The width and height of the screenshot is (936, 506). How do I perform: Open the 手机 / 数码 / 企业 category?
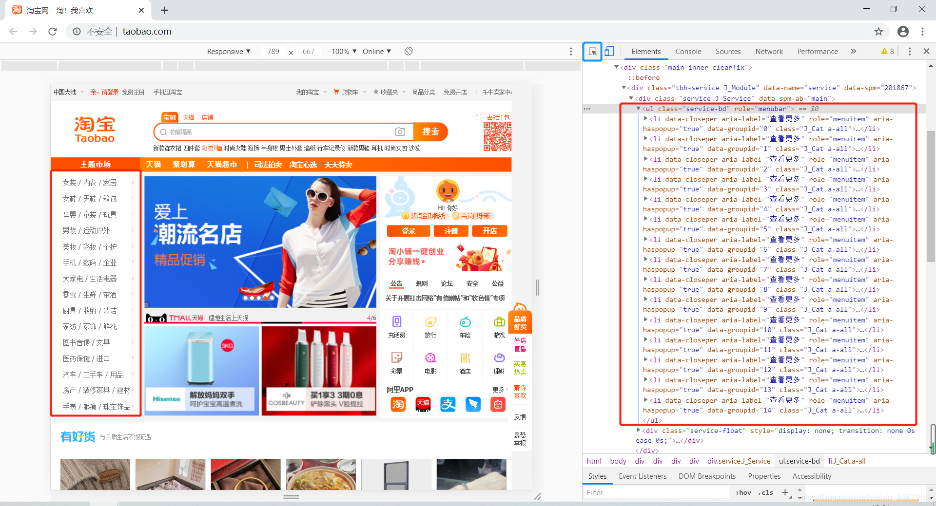[90, 262]
